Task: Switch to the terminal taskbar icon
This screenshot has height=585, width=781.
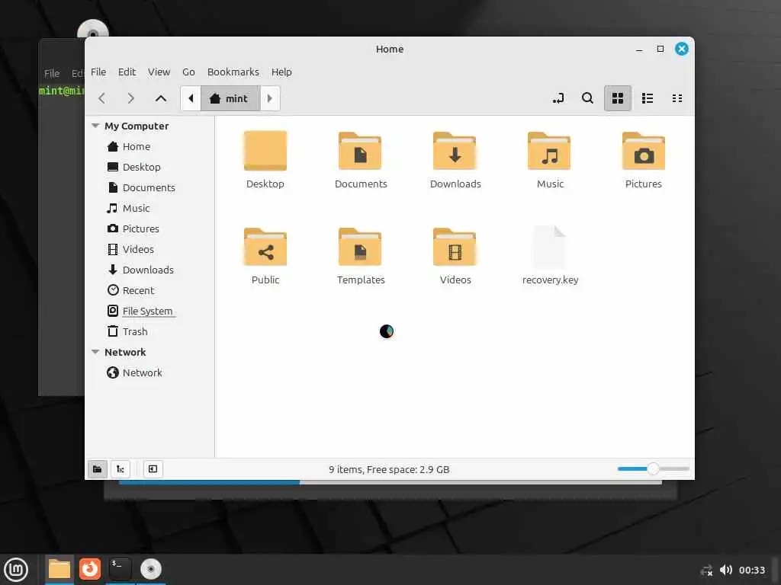Action: pyautogui.click(x=120, y=569)
